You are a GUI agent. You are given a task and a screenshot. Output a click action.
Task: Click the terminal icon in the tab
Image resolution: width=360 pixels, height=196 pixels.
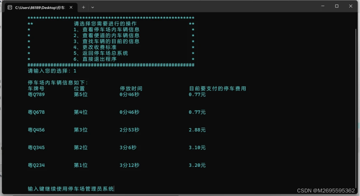[10, 7]
